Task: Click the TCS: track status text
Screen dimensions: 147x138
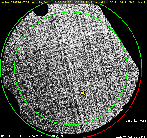Action: pos(138,2)
